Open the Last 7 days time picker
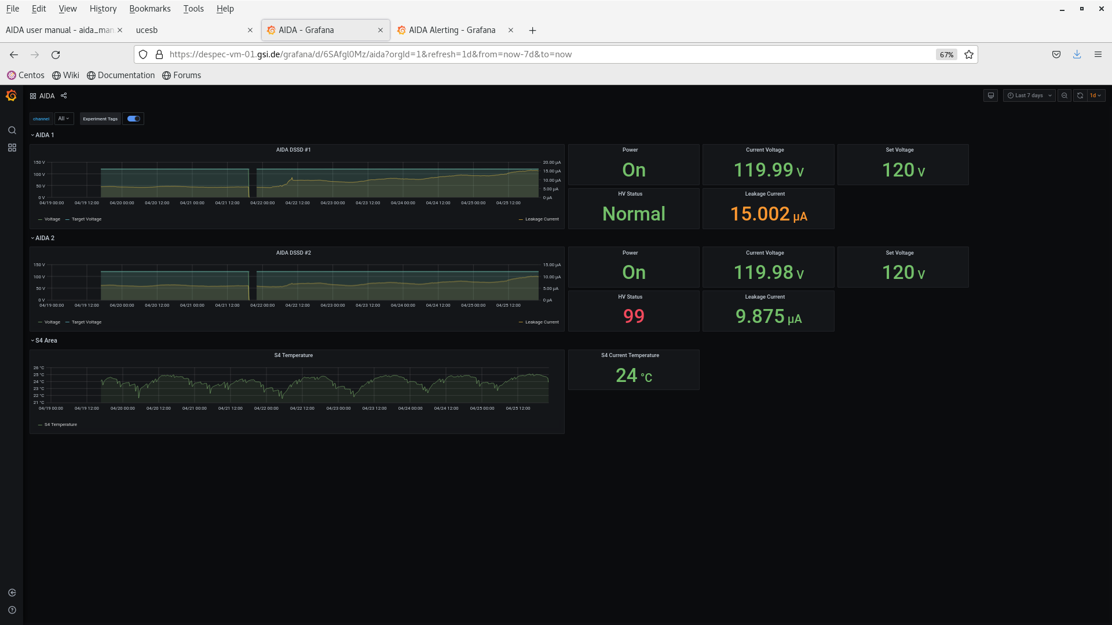The width and height of the screenshot is (1112, 625). coord(1029,95)
